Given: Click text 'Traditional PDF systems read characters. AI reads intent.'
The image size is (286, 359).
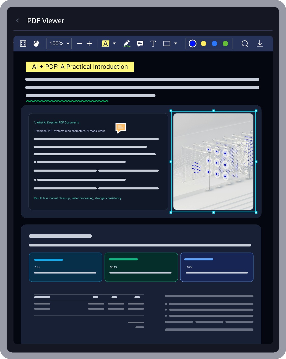Looking at the screenshot, I should 70,131.
